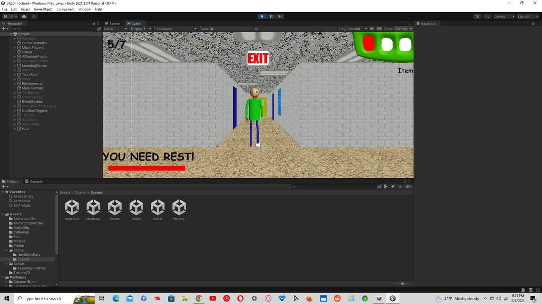Toggle the Stats overlay
This screenshot has height=304, width=542.
[388, 29]
